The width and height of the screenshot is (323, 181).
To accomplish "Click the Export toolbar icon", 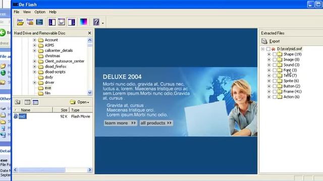I will pyautogui.click(x=30, y=22).
